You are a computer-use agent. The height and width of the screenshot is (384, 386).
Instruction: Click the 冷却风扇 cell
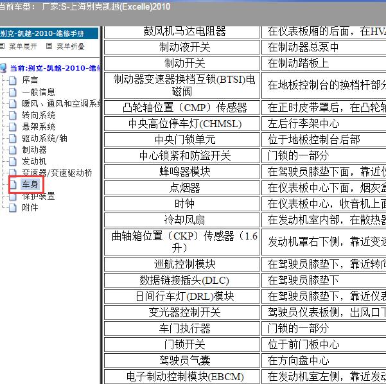coord(182,220)
